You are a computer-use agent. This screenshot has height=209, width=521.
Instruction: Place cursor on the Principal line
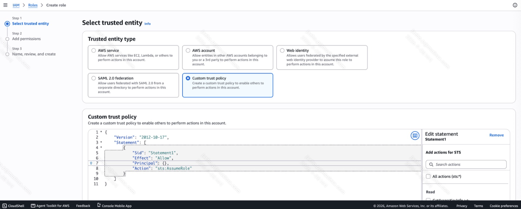[x=262, y=163]
